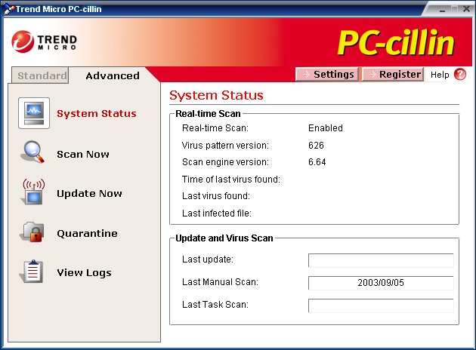The height and width of the screenshot is (350, 476).
Task: Click the Last update field
Action: [x=381, y=260]
